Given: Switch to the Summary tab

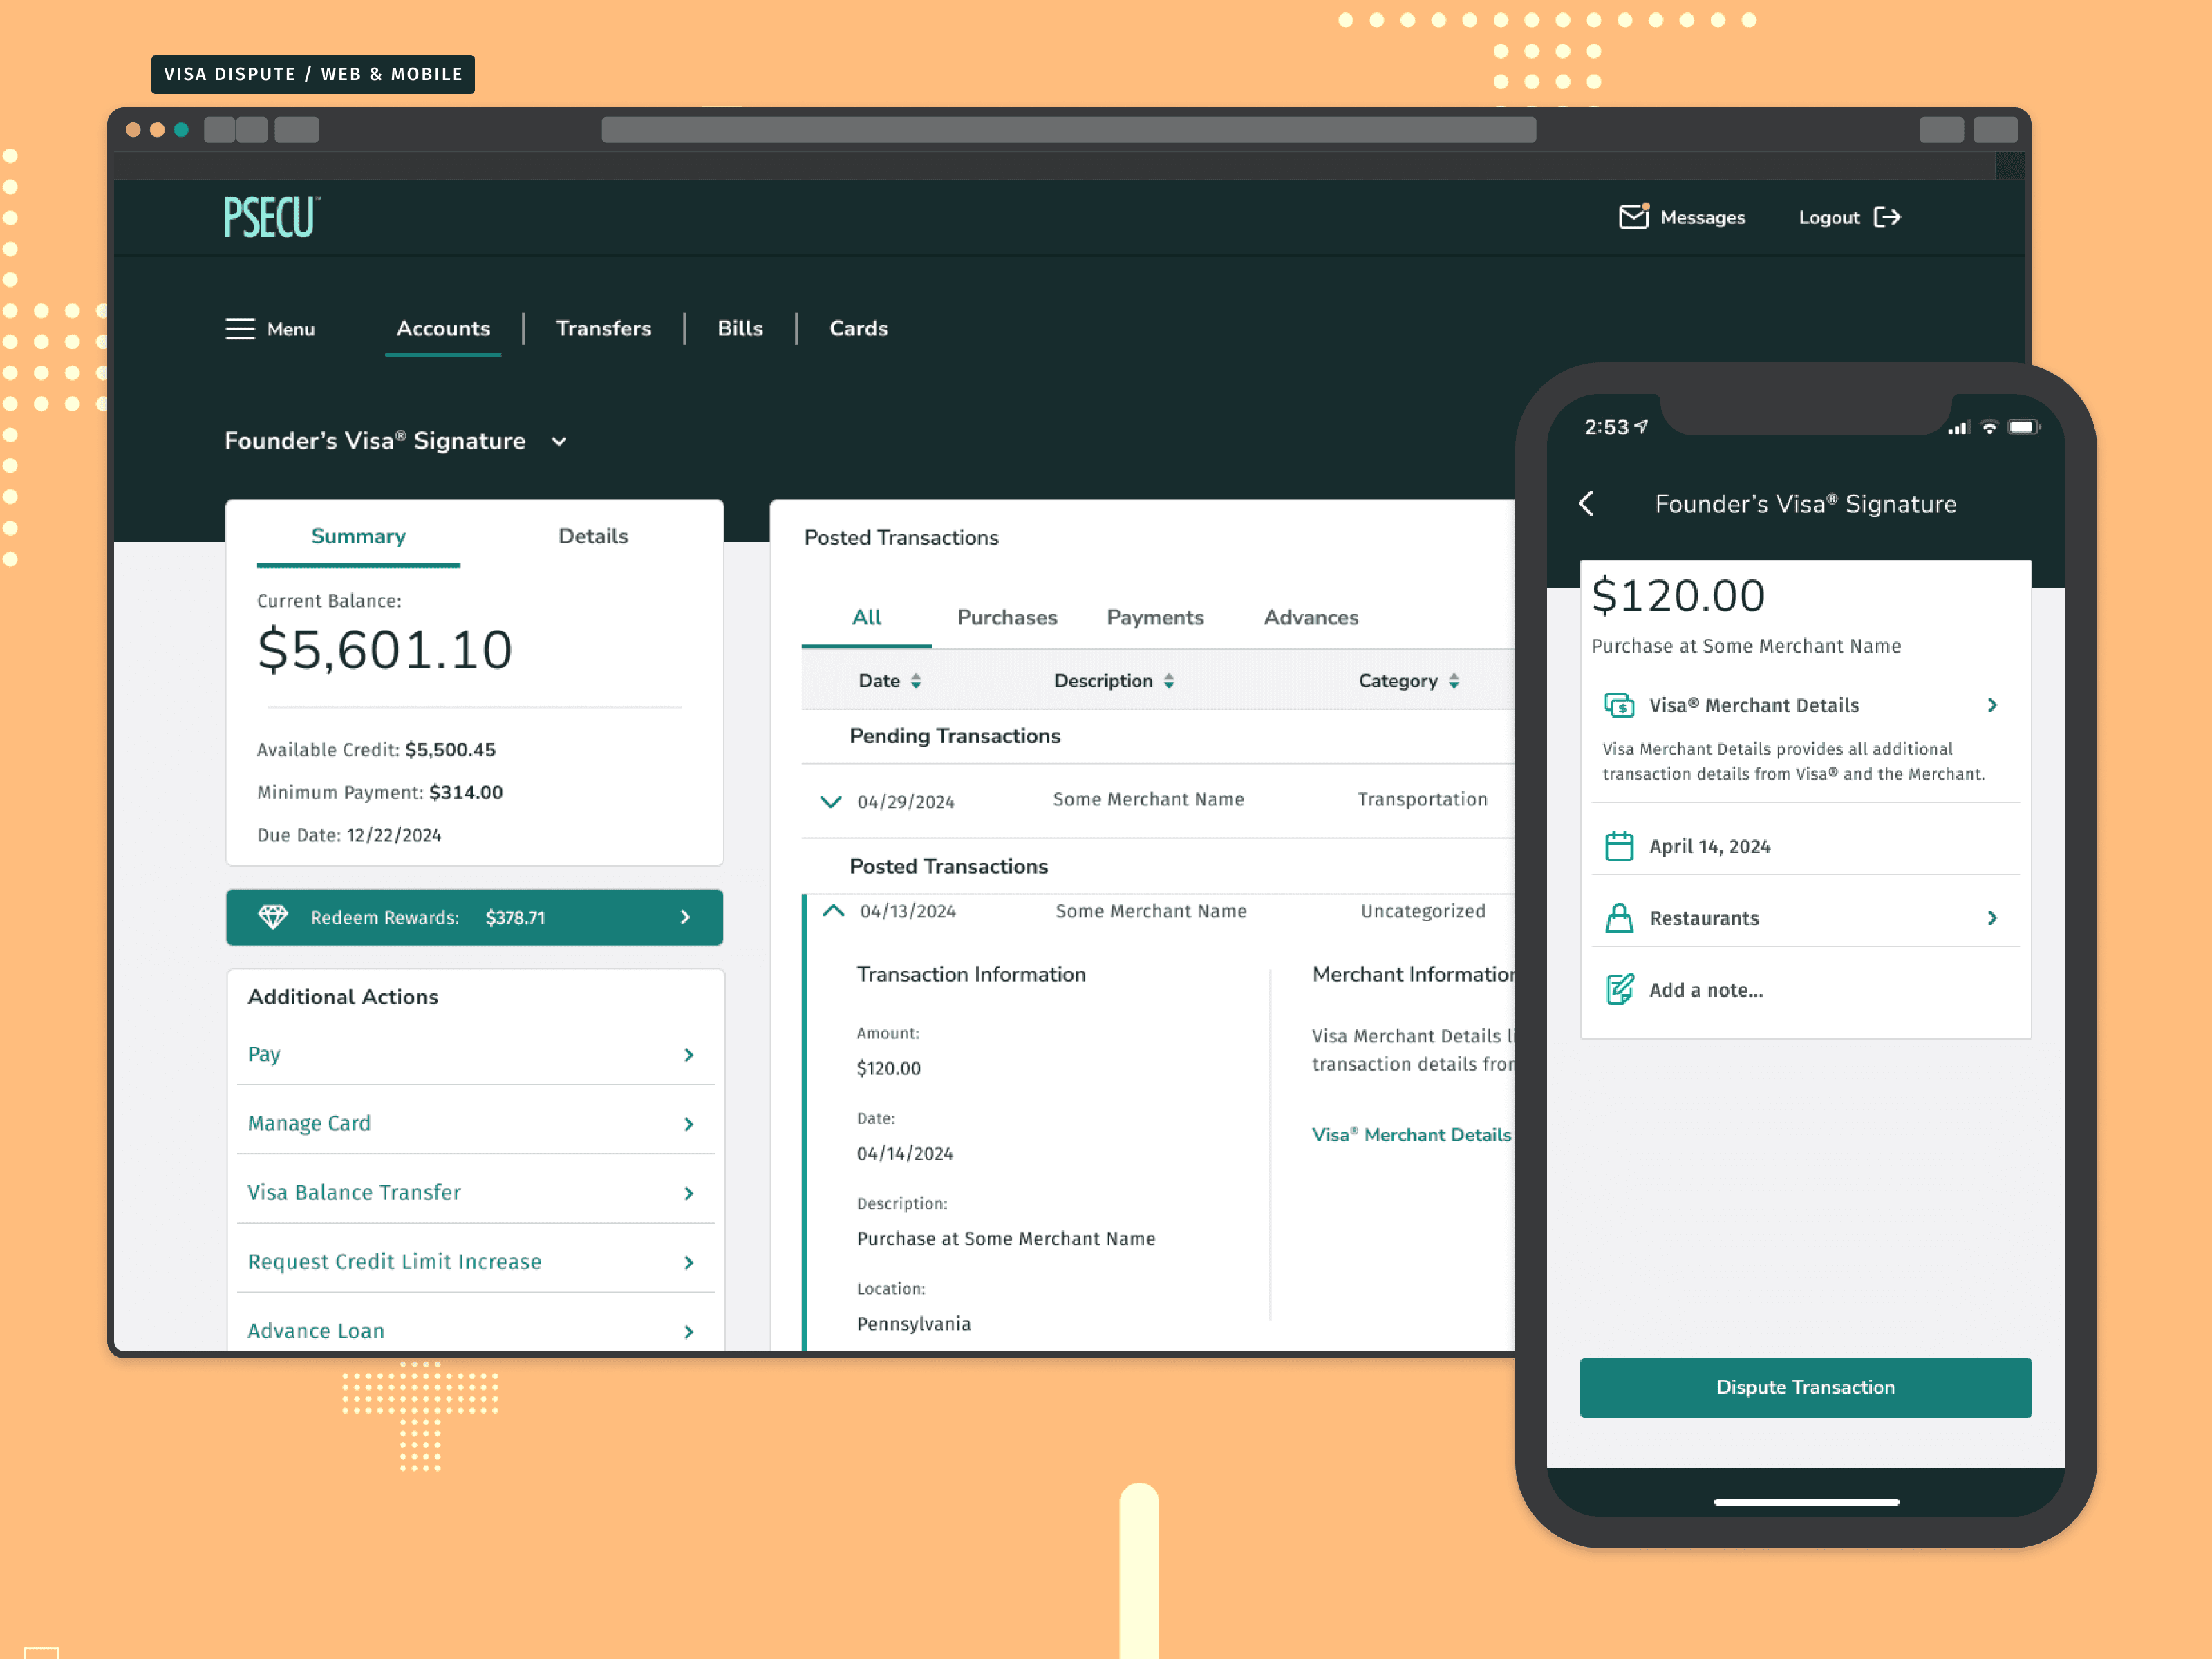Looking at the screenshot, I should 358,537.
